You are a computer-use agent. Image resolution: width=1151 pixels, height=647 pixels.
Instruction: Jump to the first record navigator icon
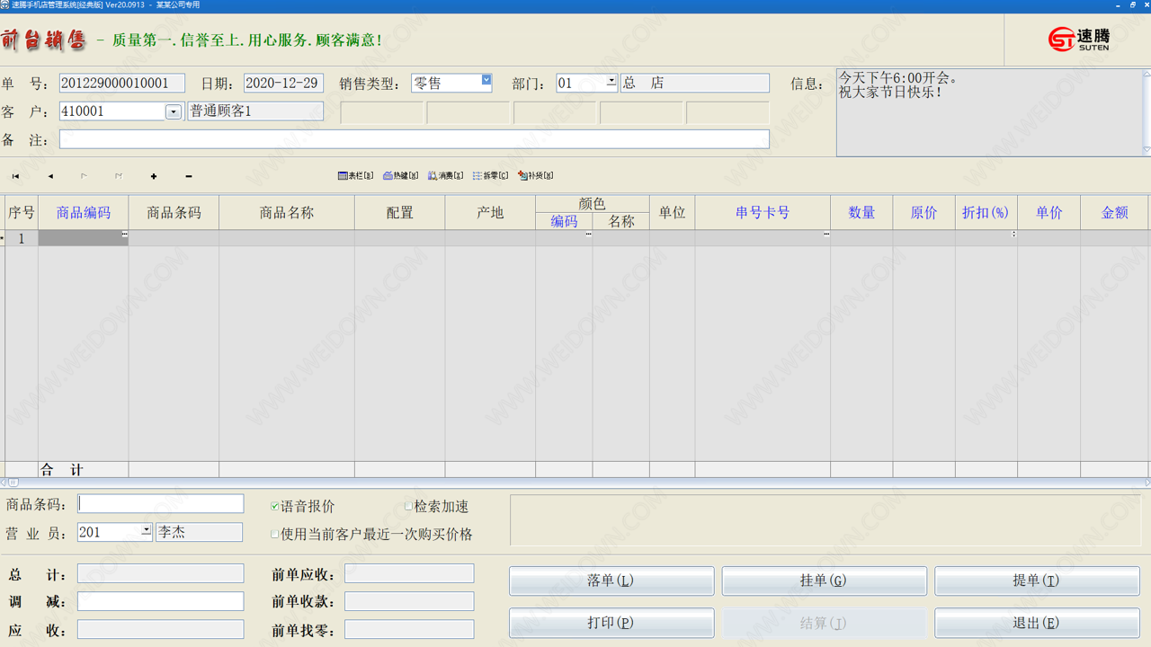[x=15, y=176]
